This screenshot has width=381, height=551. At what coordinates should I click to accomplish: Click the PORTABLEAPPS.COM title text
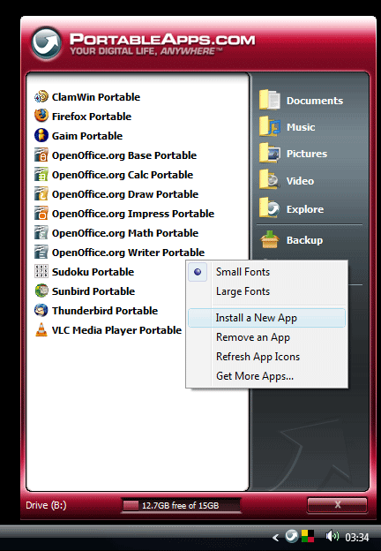pyautogui.click(x=162, y=39)
